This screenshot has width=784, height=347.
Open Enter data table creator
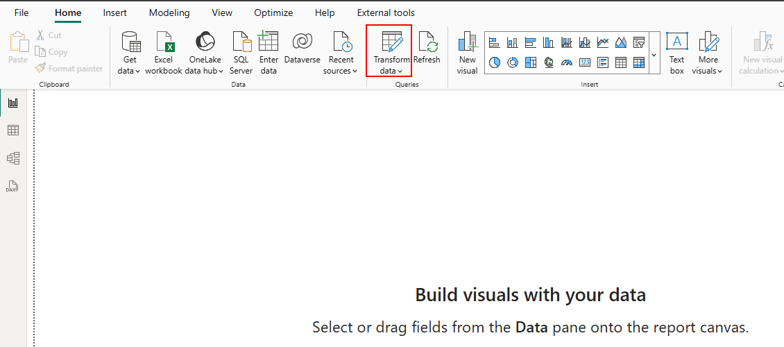269,53
